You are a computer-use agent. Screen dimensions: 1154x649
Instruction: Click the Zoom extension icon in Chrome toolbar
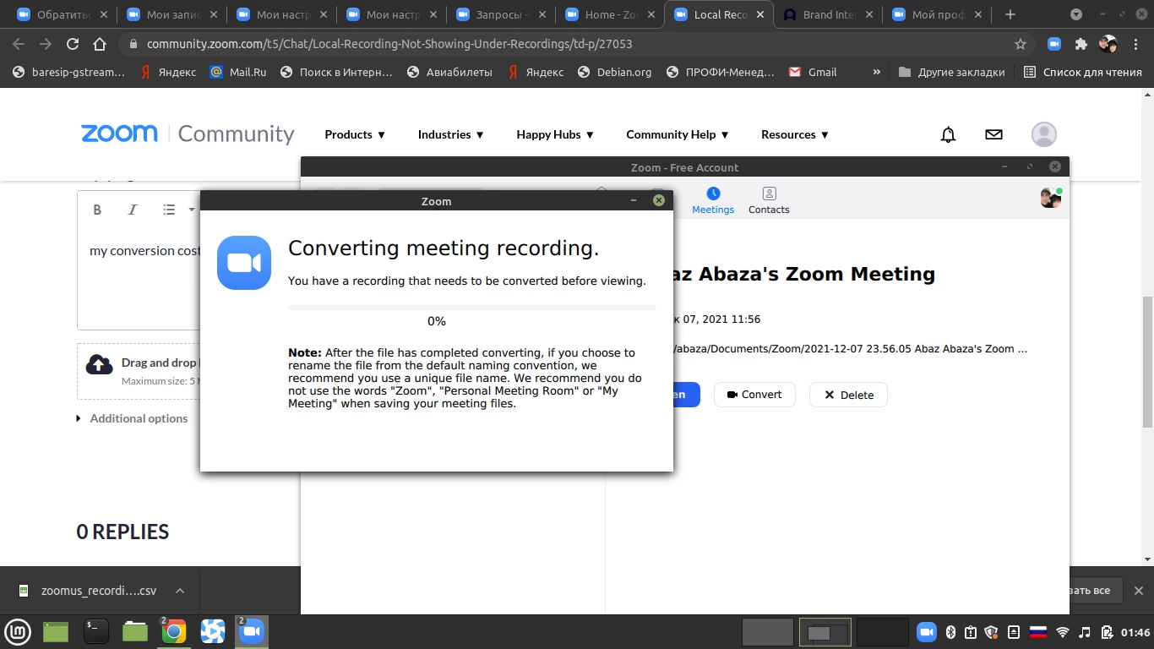coord(1054,44)
